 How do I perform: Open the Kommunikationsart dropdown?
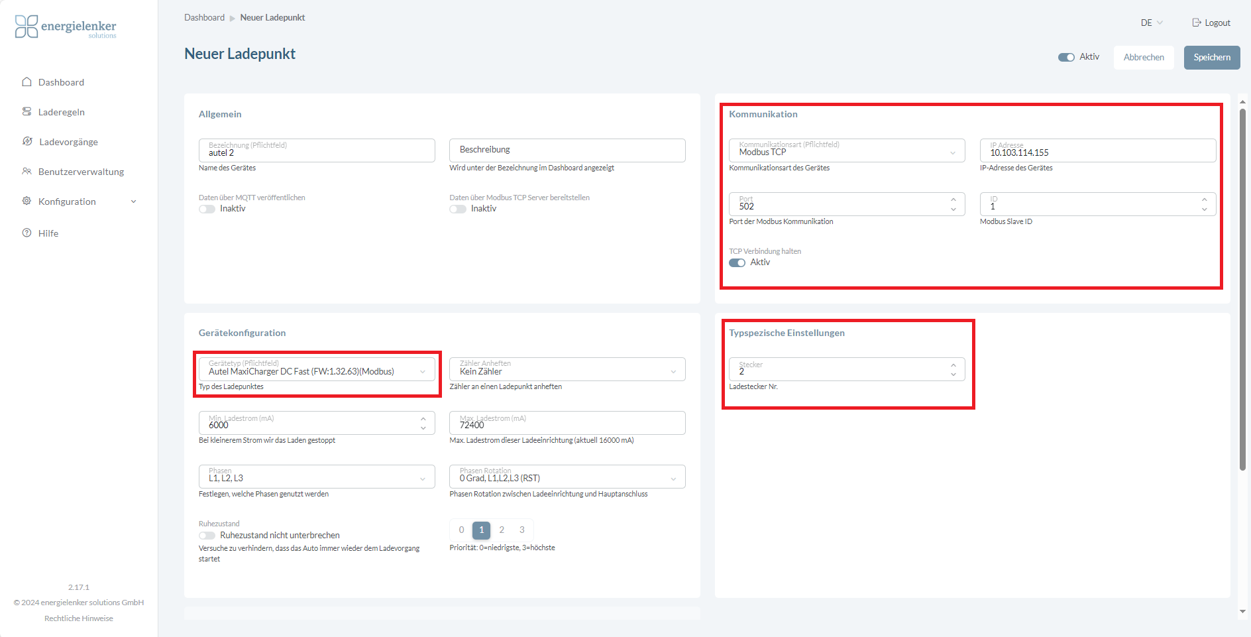(x=846, y=151)
